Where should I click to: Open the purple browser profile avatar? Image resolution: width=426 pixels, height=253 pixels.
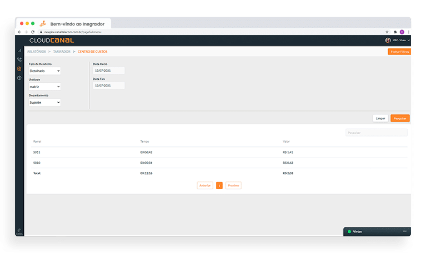(x=402, y=32)
